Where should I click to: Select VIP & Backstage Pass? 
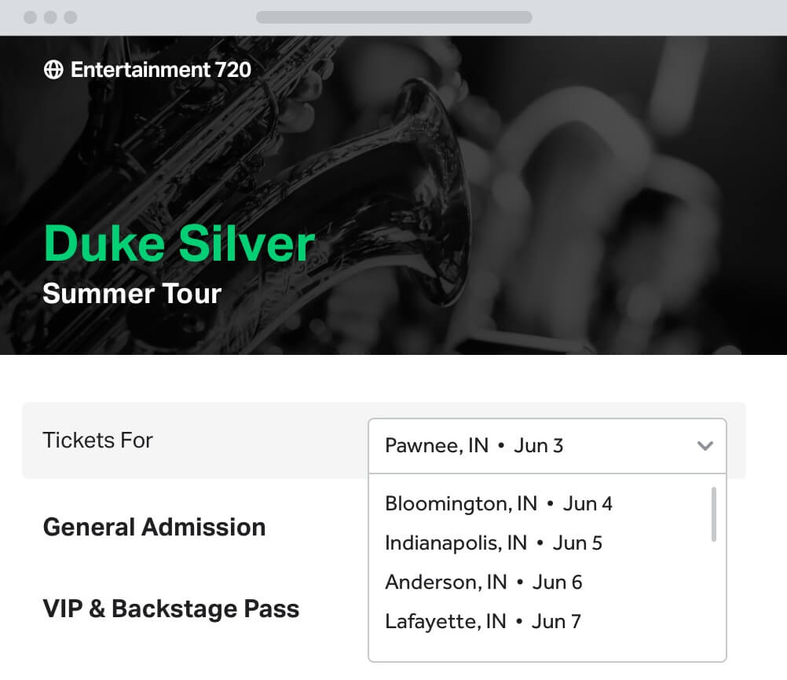click(170, 608)
